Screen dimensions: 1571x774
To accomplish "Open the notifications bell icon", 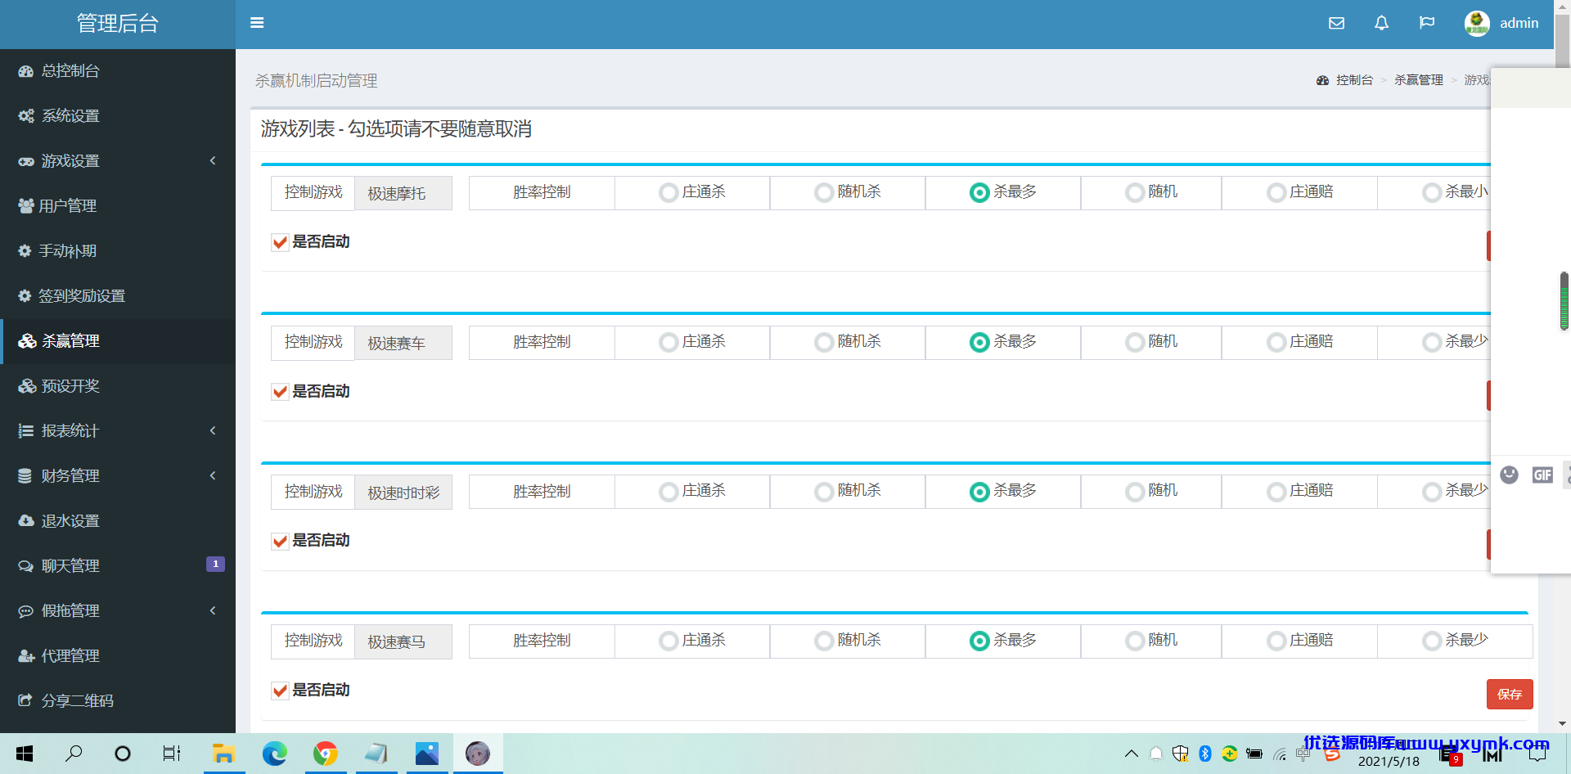I will tap(1381, 23).
